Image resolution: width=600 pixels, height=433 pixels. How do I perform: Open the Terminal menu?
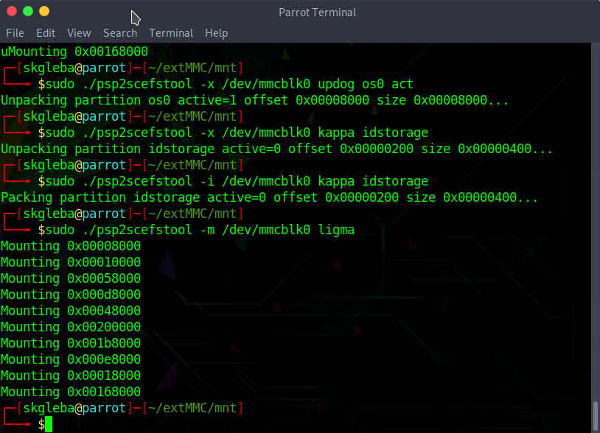(x=171, y=33)
